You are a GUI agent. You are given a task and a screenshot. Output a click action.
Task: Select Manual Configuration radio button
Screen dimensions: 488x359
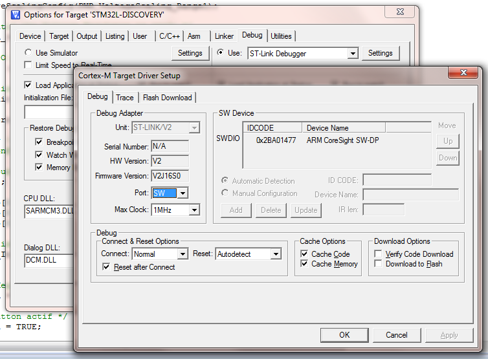pyautogui.click(x=225, y=193)
